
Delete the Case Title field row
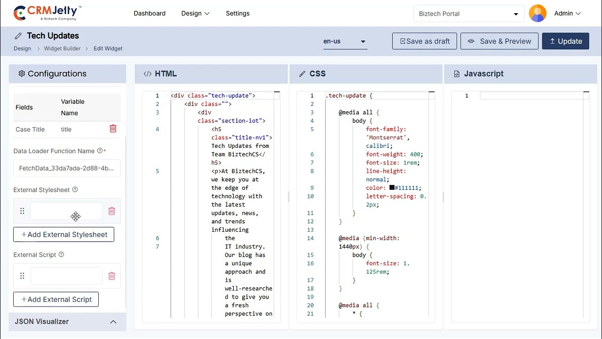pos(113,129)
